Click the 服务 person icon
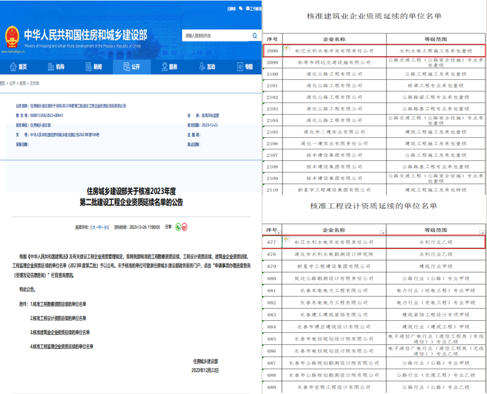The height and width of the screenshot is (394, 487). pos(164,67)
